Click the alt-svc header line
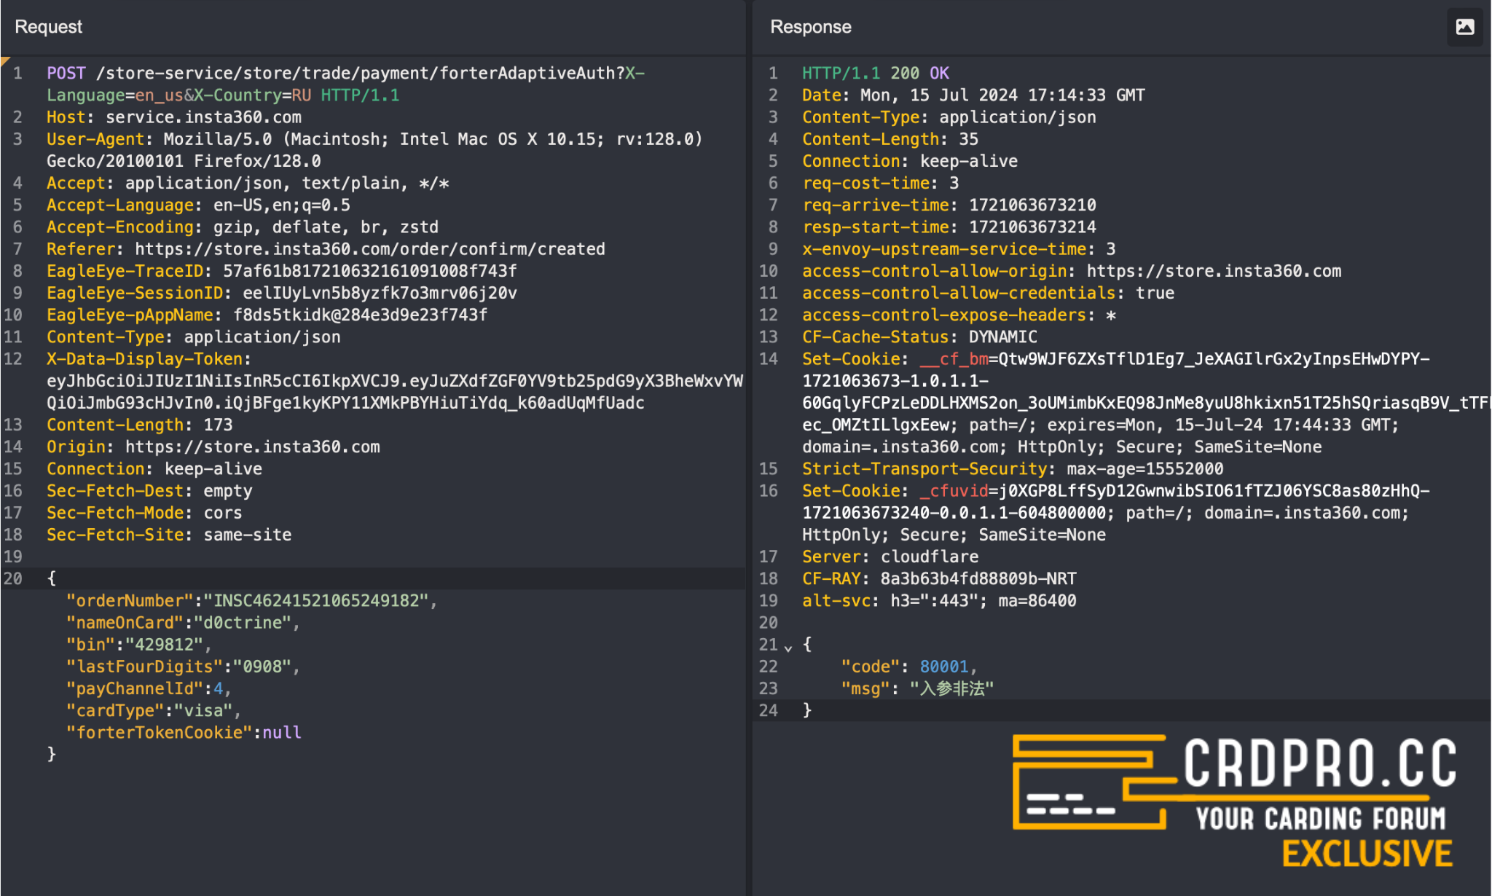This screenshot has height=896, width=1492. [x=939, y=601]
